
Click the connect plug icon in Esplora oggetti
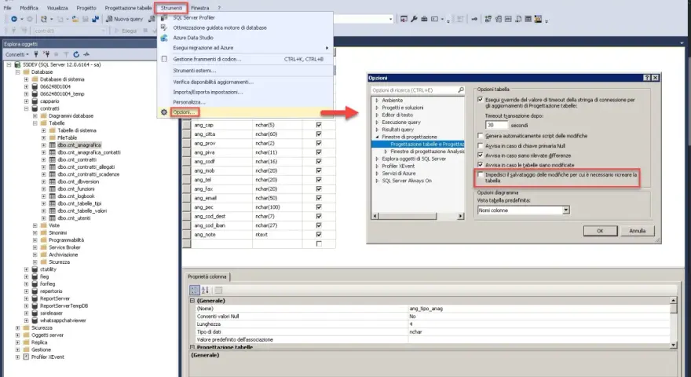coord(36,54)
